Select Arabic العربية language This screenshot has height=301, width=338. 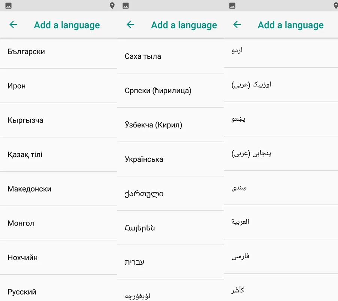(x=281, y=222)
